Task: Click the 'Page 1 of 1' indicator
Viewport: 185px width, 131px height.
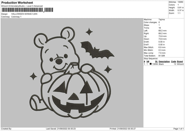Action: click(179, 129)
